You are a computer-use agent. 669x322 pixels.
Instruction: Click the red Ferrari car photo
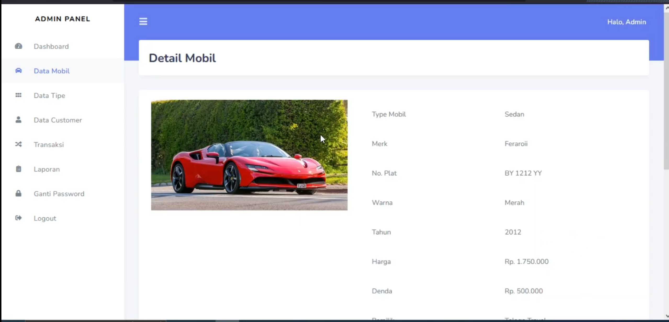click(x=249, y=155)
